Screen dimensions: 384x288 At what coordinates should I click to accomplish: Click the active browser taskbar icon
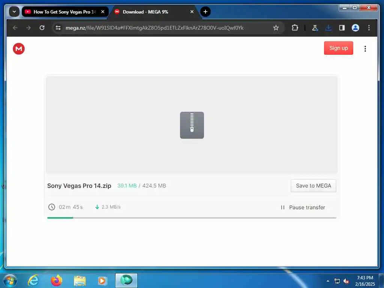tap(126, 280)
